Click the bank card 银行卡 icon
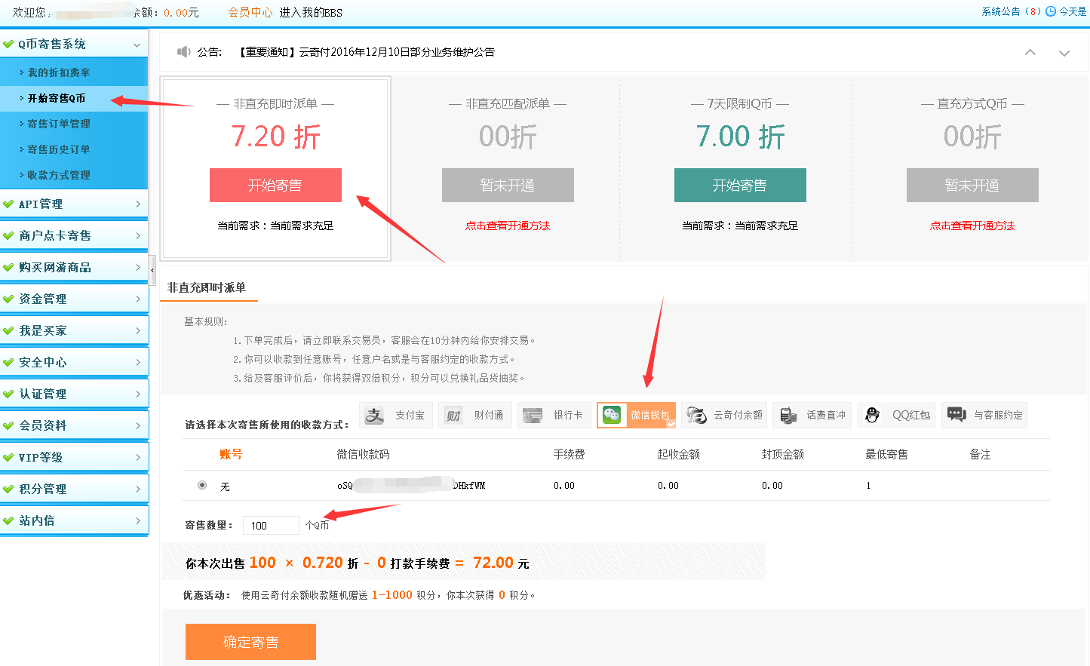The height and width of the screenshot is (666, 1090). coord(533,416)
